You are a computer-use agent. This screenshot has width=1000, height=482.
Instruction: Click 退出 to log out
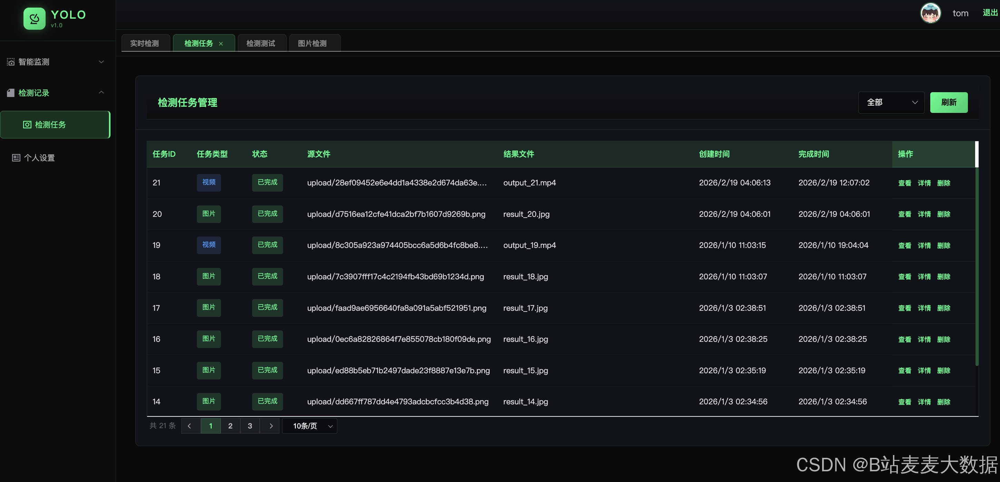point(990,13)
